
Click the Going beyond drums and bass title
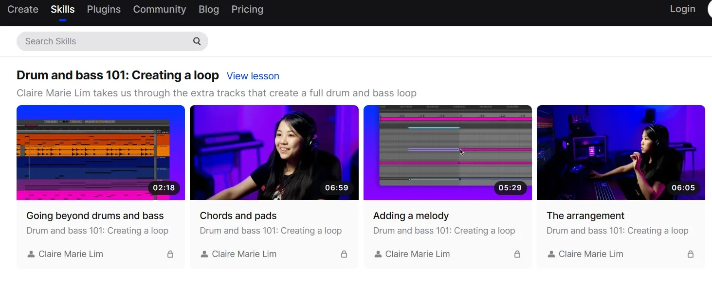[95, 216]
